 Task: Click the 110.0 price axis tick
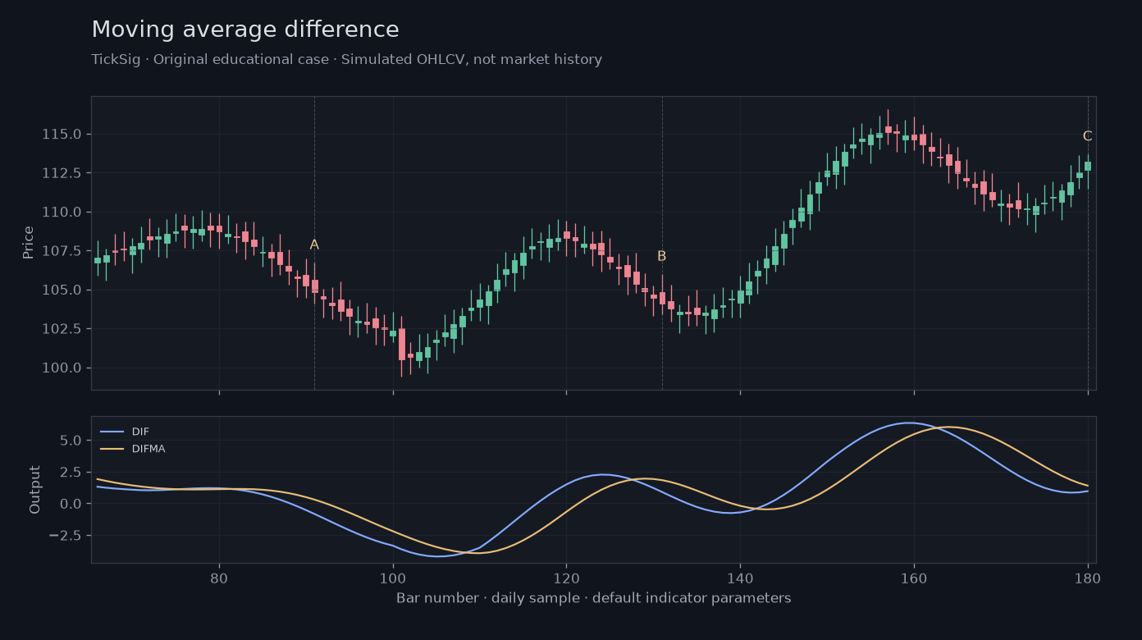pyautogui.click(x=62, y=212)
